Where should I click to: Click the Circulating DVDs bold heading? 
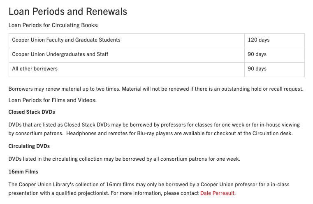click(x=29, y=146)
